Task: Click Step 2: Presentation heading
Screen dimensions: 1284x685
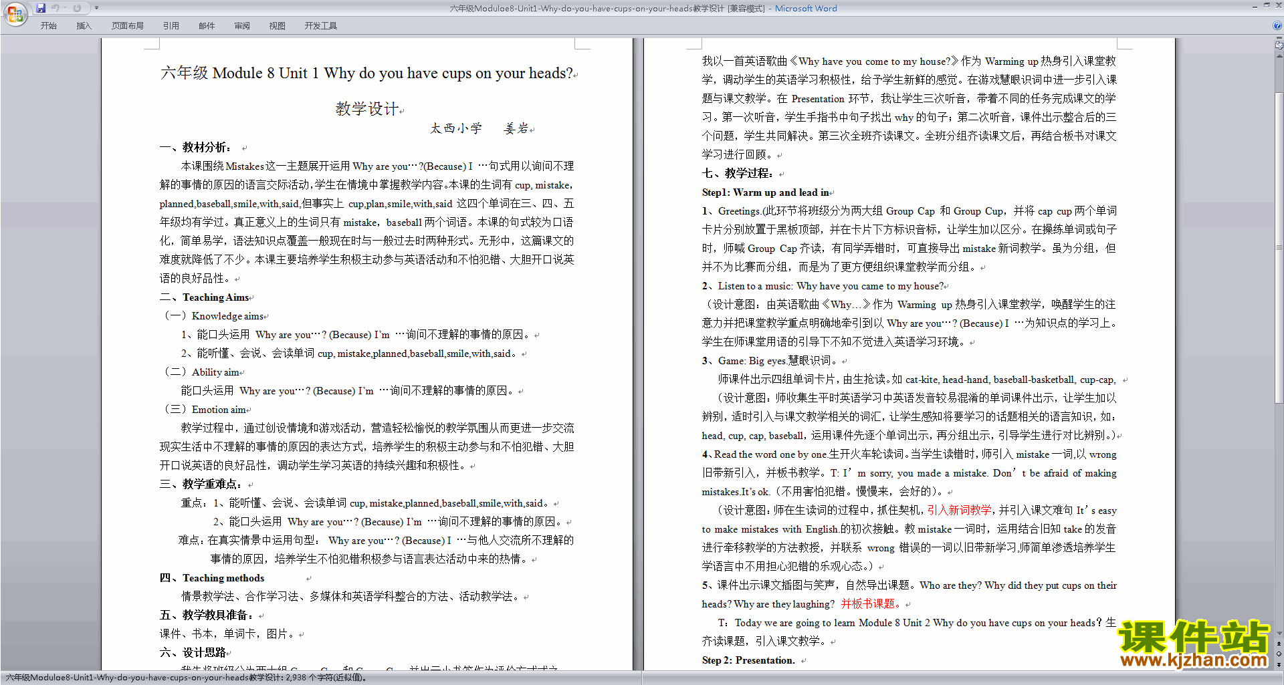Action: [748, 660]
